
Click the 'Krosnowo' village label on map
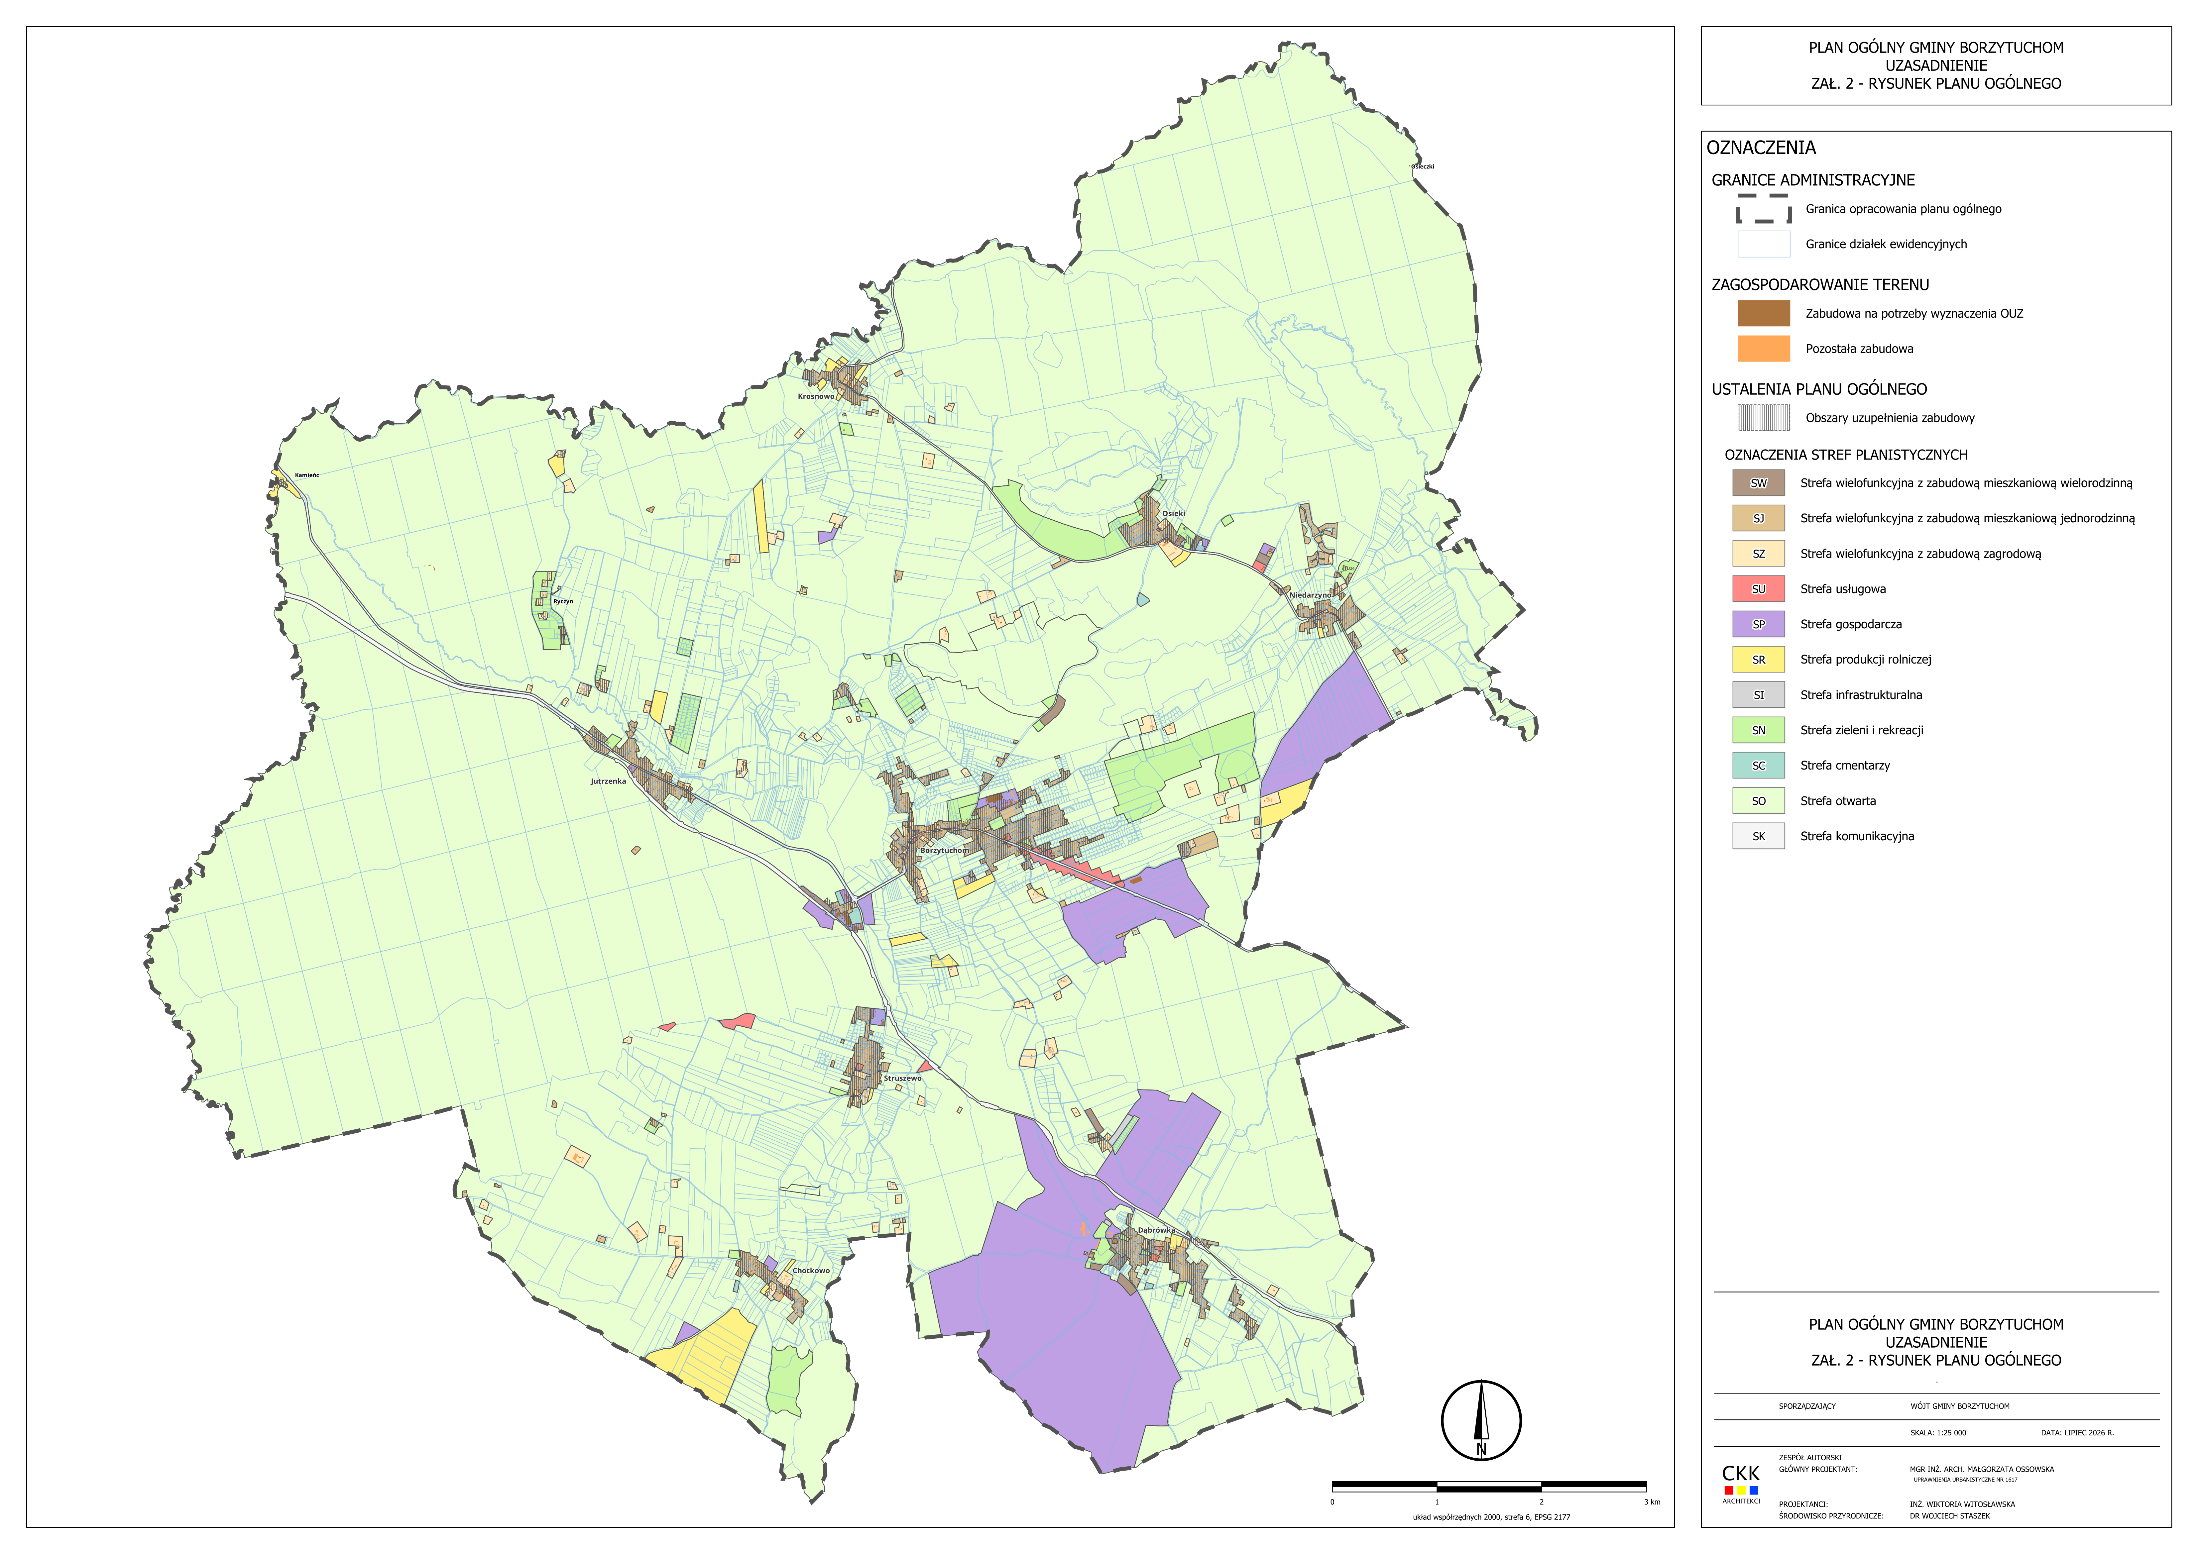(816, 397)
